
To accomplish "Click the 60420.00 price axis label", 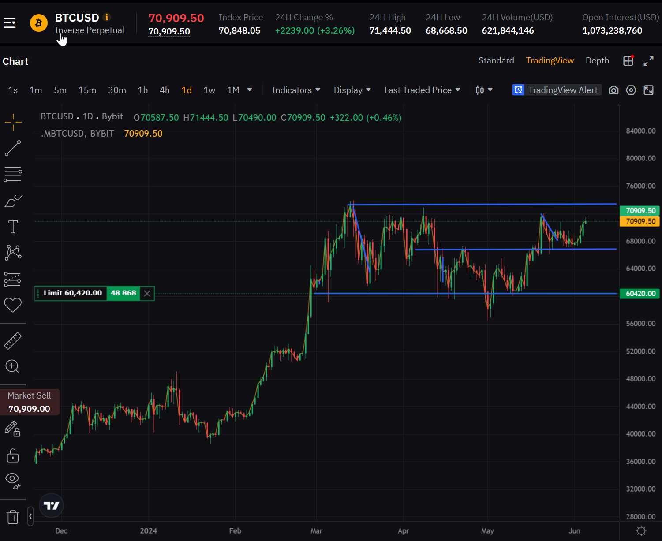I will [640, 294].
